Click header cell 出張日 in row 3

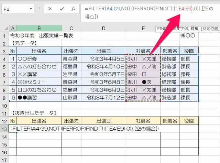point(103,51)
